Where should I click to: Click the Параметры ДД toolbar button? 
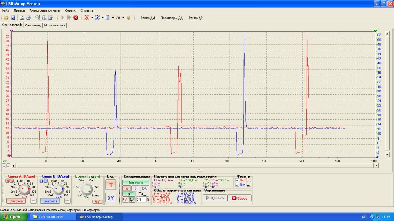pos(172,18)
